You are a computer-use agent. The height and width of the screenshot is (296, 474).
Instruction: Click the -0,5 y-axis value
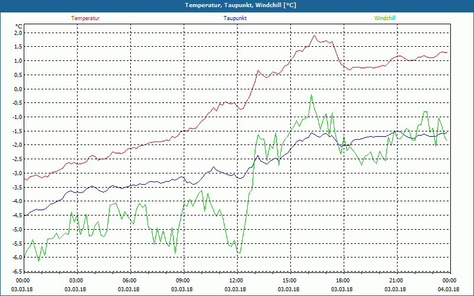coord(18,102)
